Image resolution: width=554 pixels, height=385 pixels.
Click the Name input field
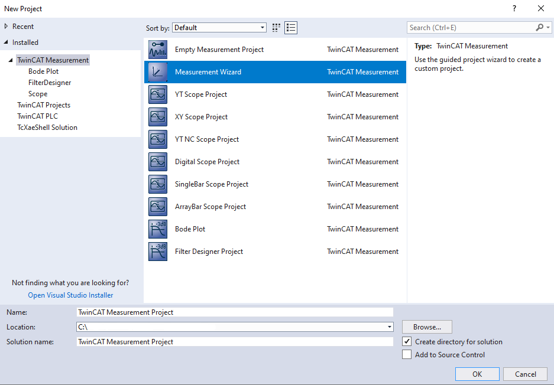click(x=235, y=312)
